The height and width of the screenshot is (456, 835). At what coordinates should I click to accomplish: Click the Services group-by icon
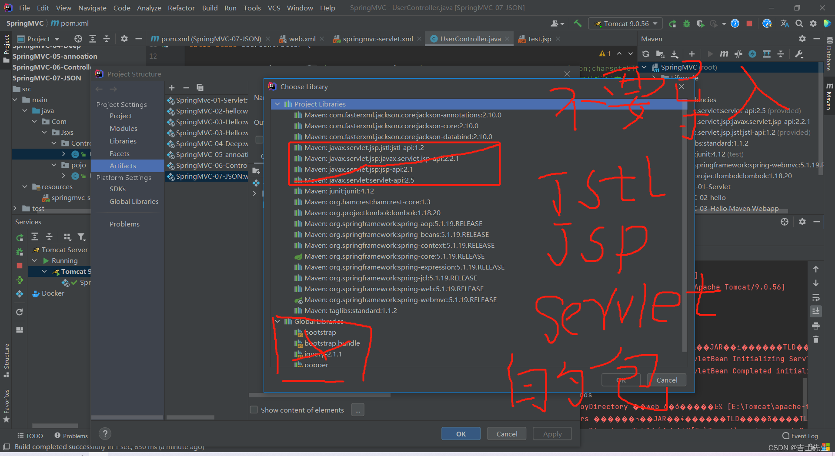67,237
